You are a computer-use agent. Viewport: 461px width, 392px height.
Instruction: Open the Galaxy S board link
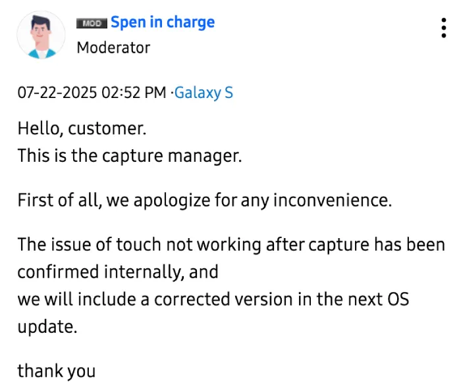(203, 93)
